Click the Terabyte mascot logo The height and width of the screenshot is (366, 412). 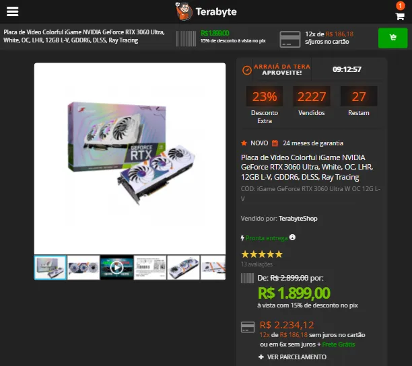(x=184, y=11)
